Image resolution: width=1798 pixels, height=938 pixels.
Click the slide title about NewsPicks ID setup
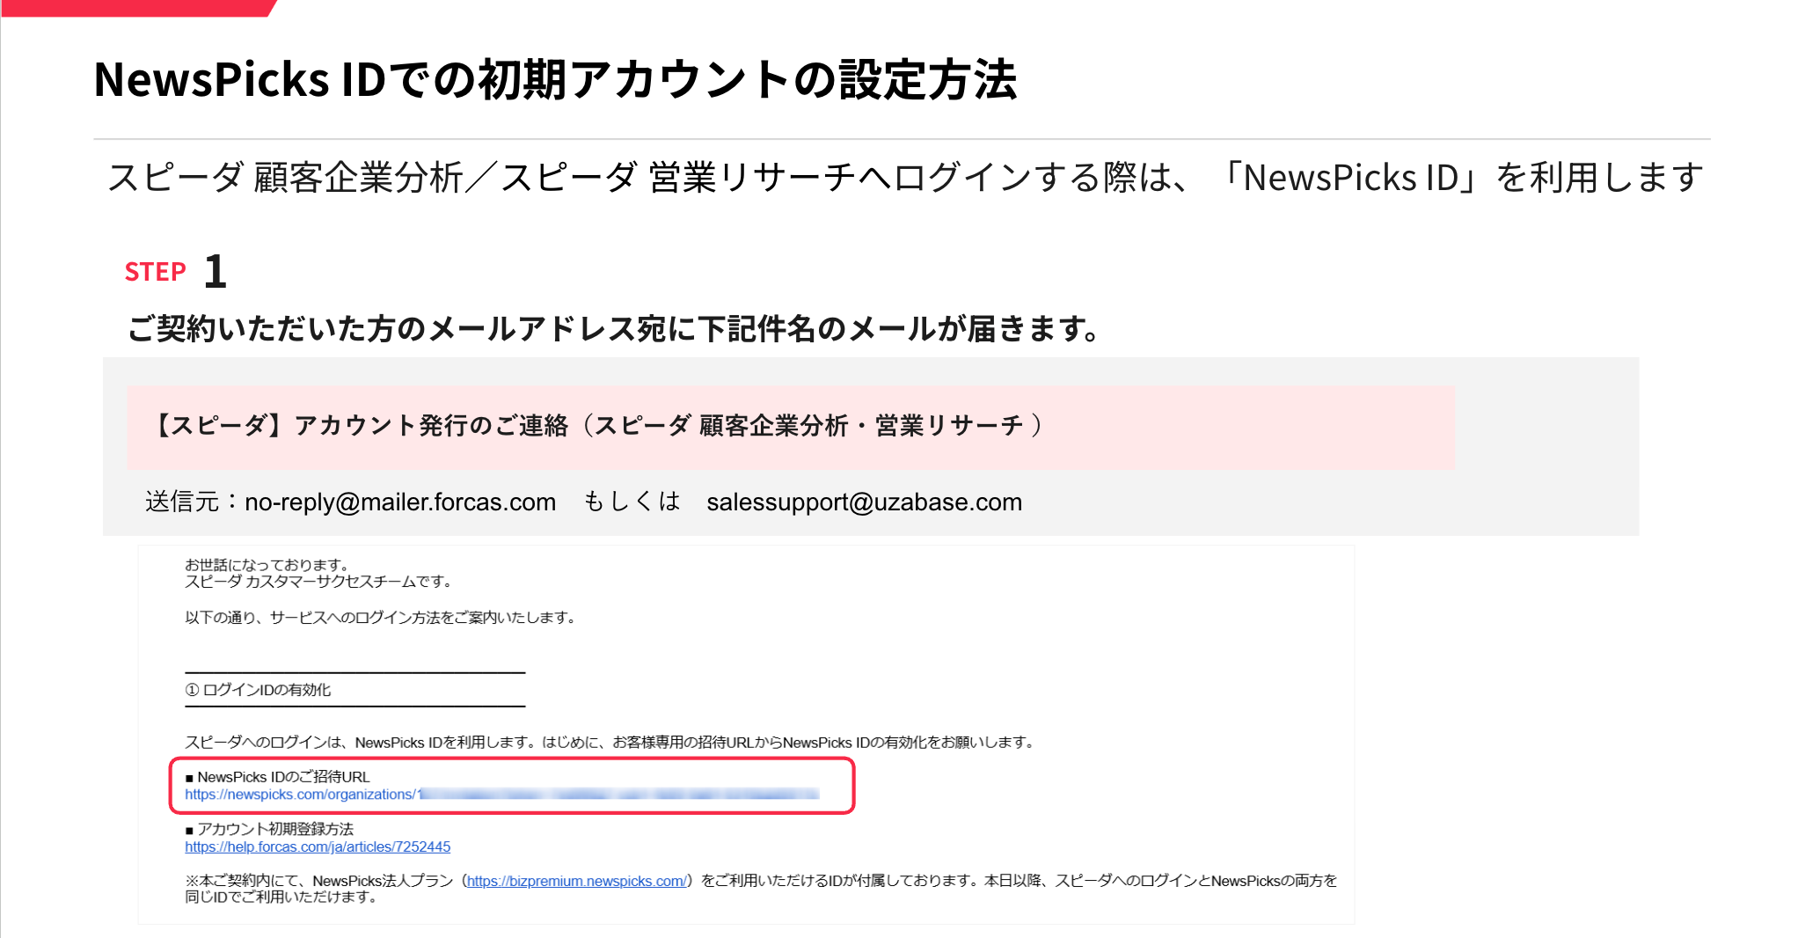coord(555,79)
